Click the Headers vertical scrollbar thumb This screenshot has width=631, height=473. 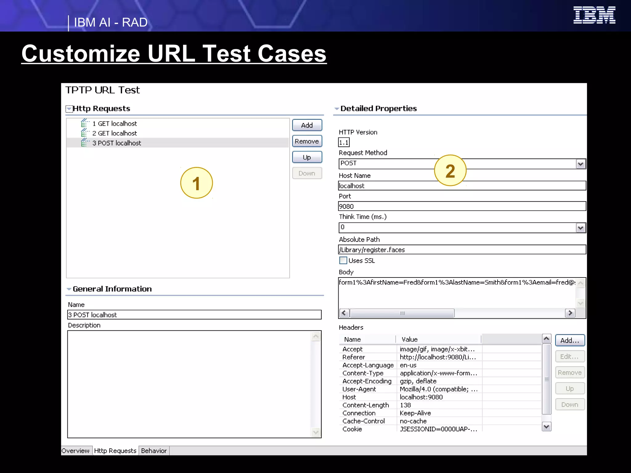point(547,379)
